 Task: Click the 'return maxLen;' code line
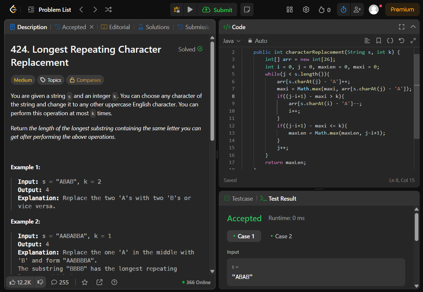click(286, 162)
